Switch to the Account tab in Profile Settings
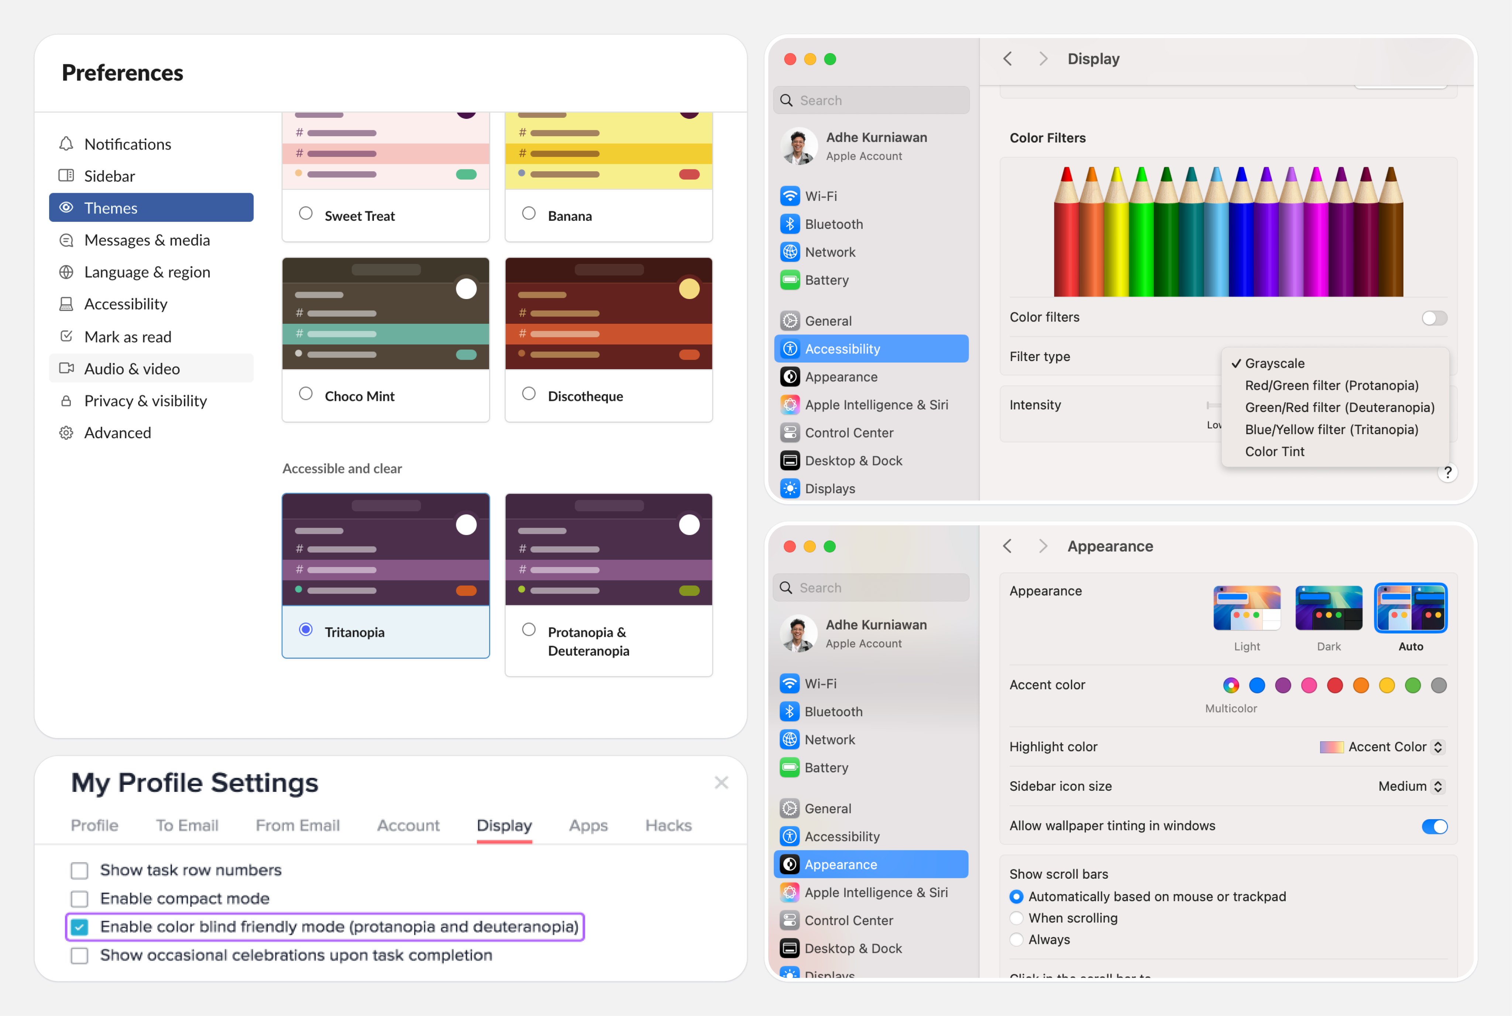1512x1016 pixels. [408, 825]
